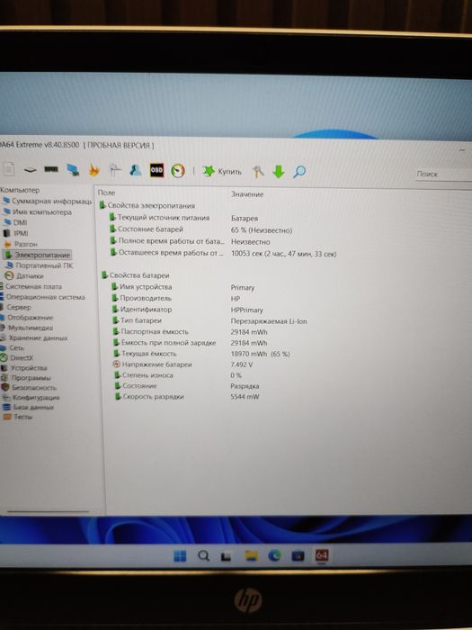The width and height of the screenshot is (472, 630).
Task: Select Имя компьютера tree entry
Action: click(x=38, y=211)
